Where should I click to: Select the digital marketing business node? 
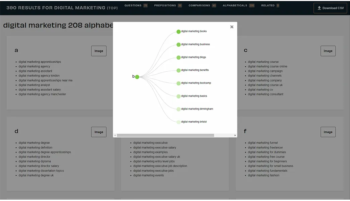point(179,45)
